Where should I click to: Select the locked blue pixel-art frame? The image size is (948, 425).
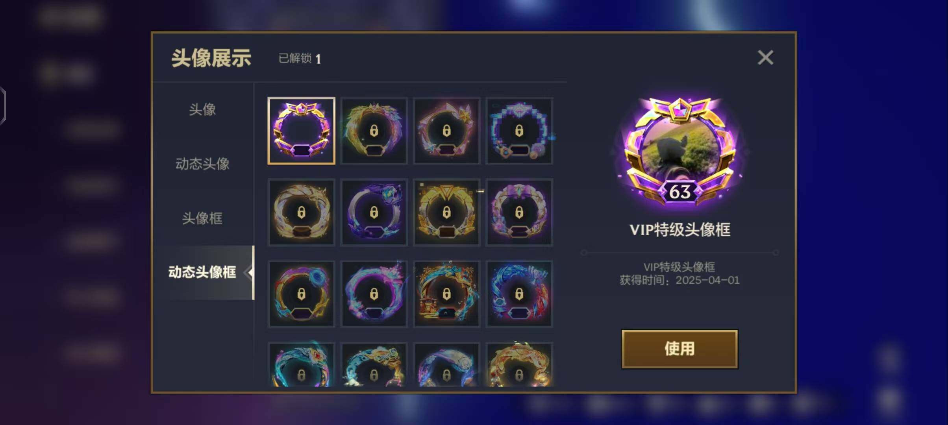(x=519, y=131)
